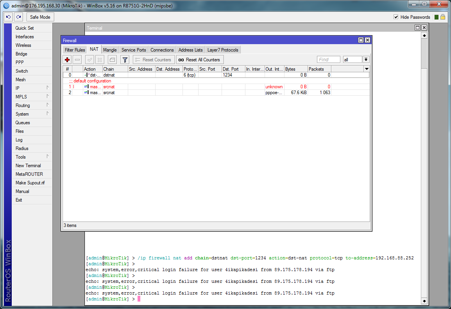Click the red plus Add rule icon
This screenshot has width=451, height=309.
pyautogui.click(x=67, y=60)
